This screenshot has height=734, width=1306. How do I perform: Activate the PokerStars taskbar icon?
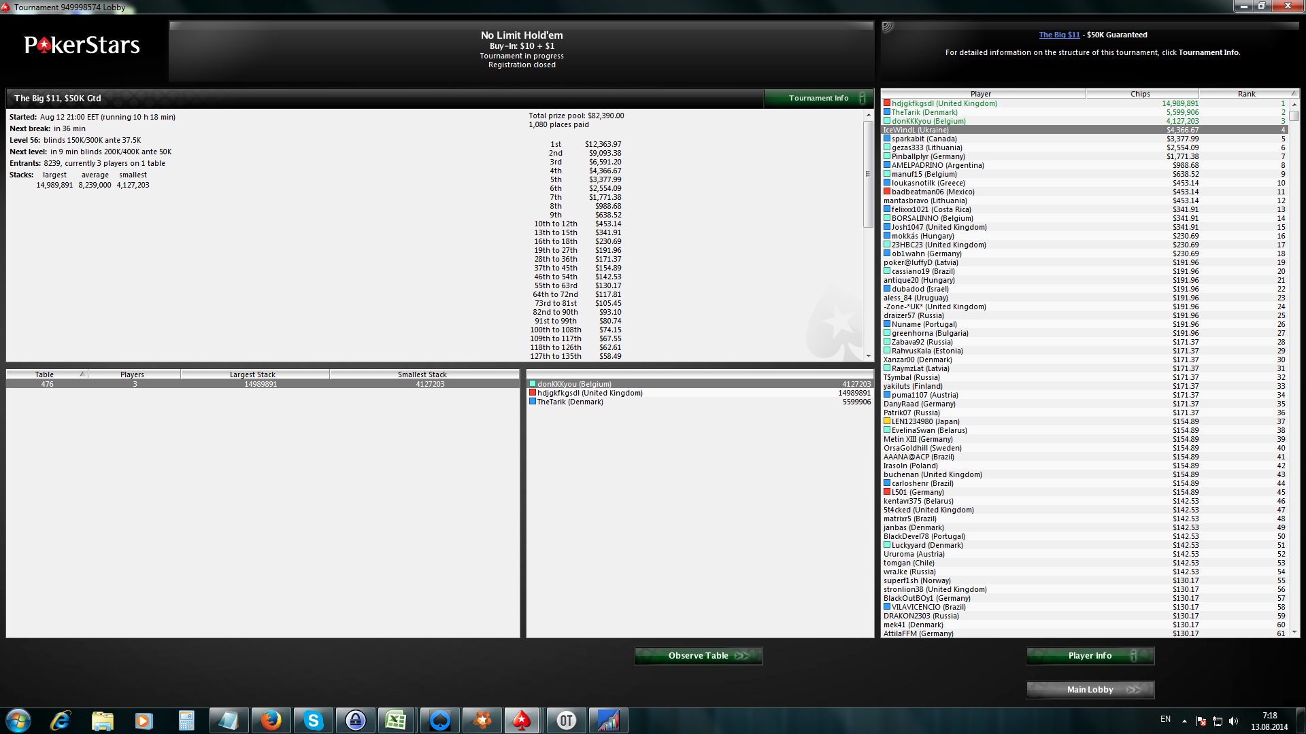523,720
